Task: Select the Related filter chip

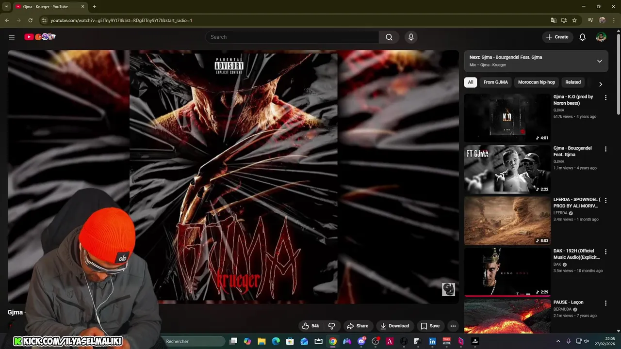Action: point(573,82)
